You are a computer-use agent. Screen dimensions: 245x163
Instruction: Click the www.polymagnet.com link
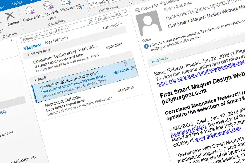(218, 134)
